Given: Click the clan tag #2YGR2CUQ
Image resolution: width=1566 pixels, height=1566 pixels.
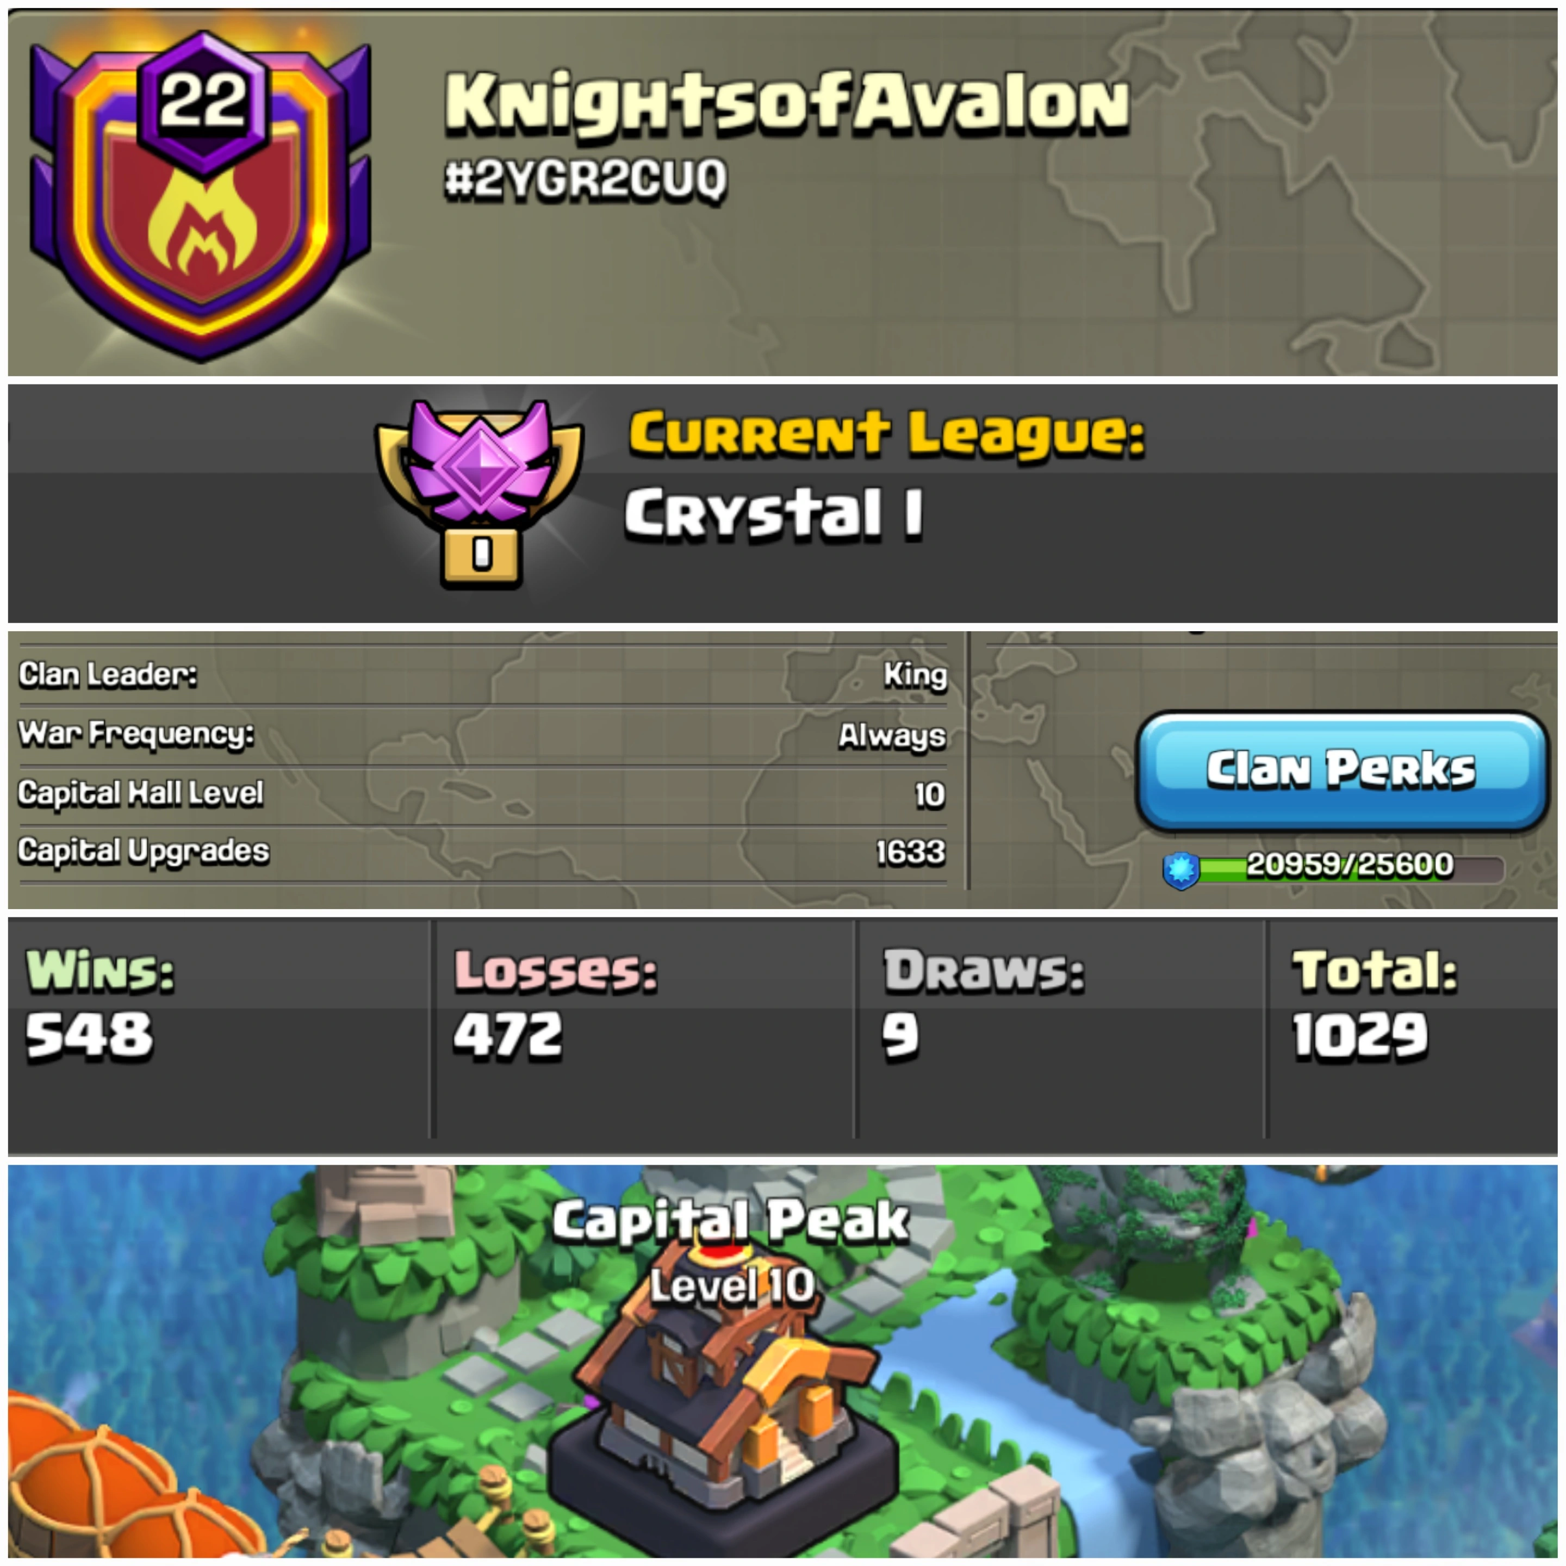Looking at the screenshot, I should (585, 179).
